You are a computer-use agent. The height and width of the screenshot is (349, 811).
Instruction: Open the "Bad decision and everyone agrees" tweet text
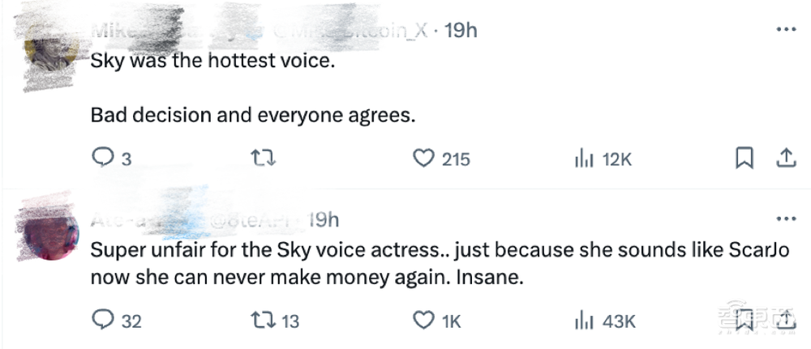point(253,116)
